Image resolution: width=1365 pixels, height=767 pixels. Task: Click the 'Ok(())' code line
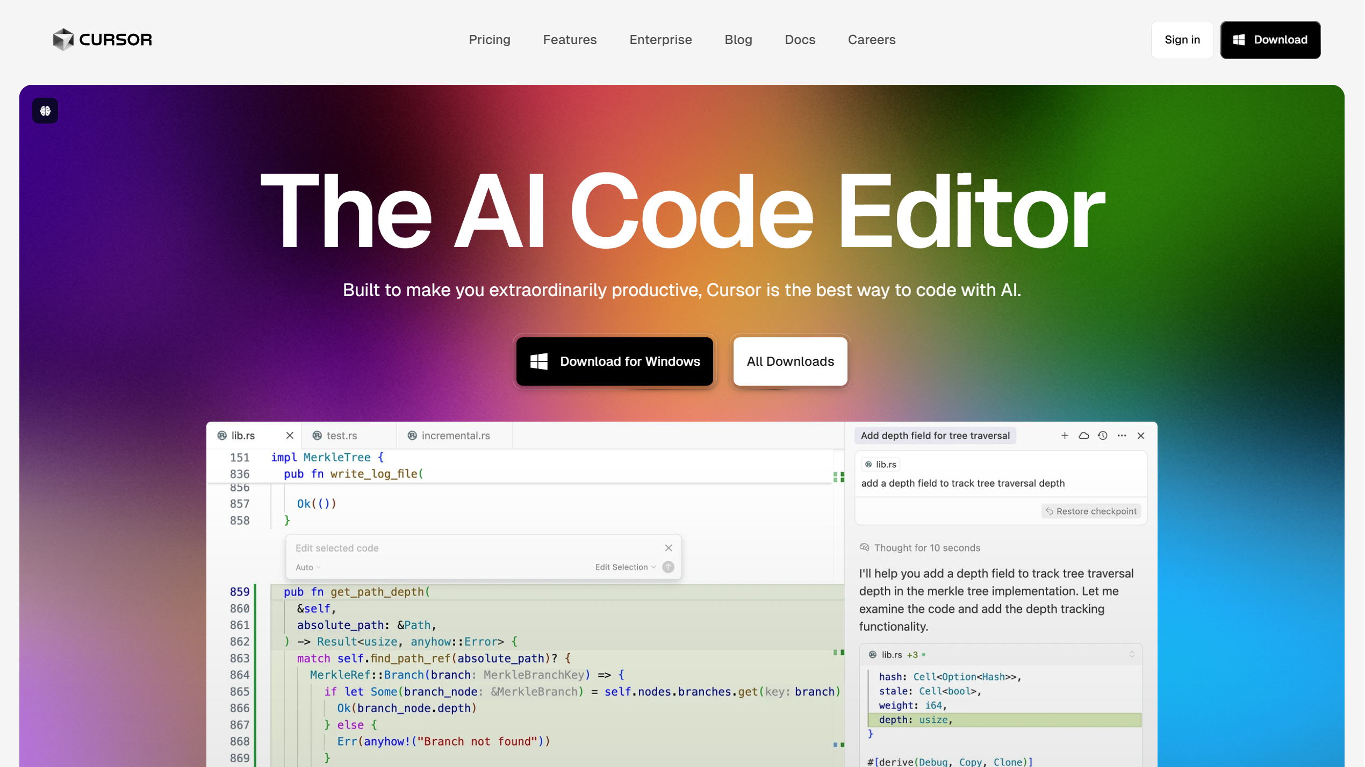point(317,504)
